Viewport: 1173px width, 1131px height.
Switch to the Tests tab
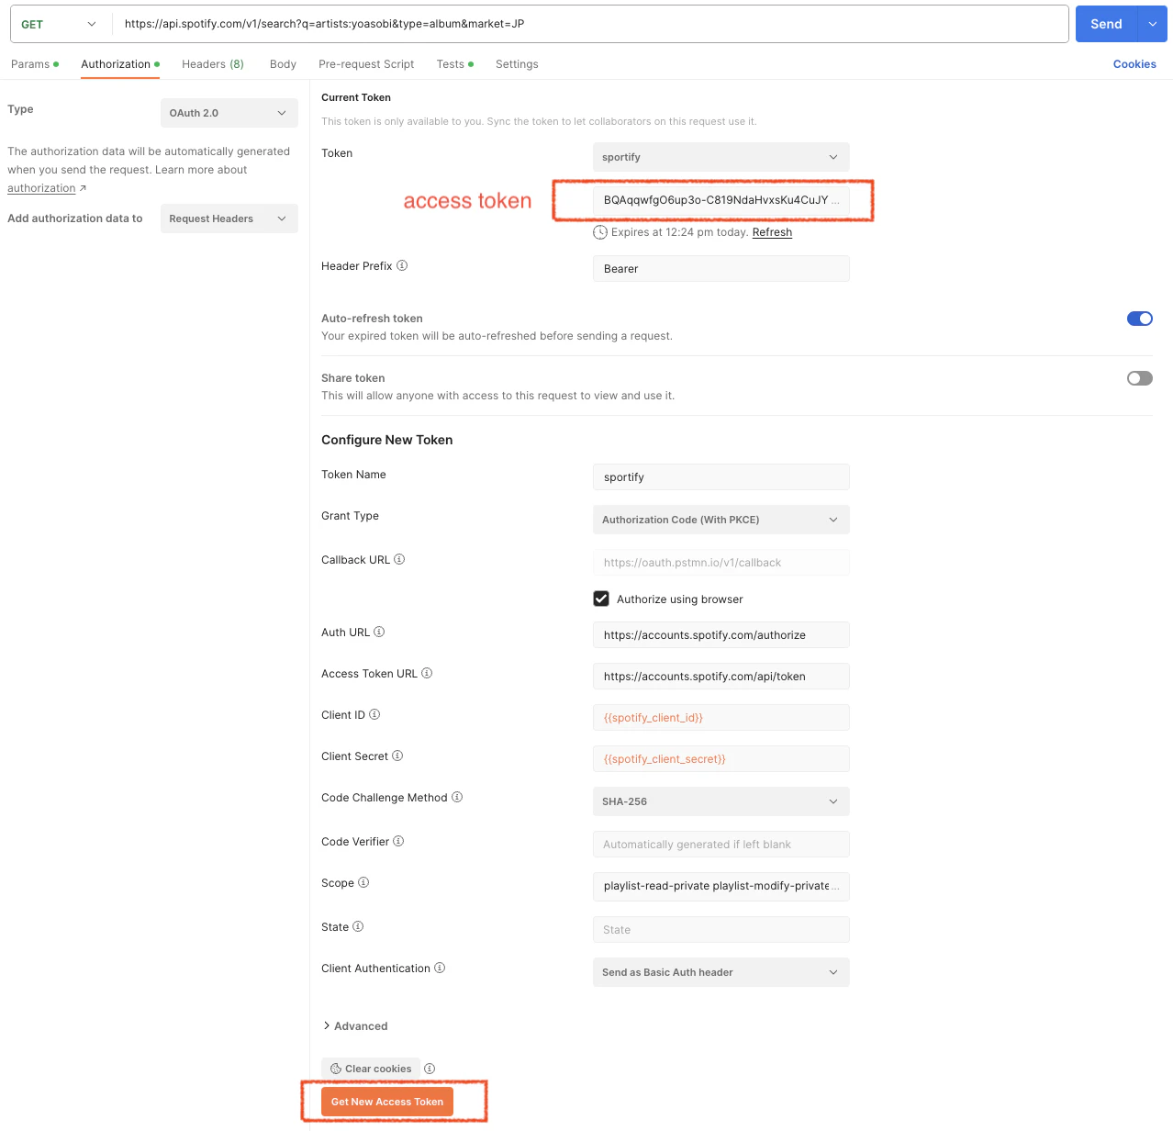(x=455, y=64)
